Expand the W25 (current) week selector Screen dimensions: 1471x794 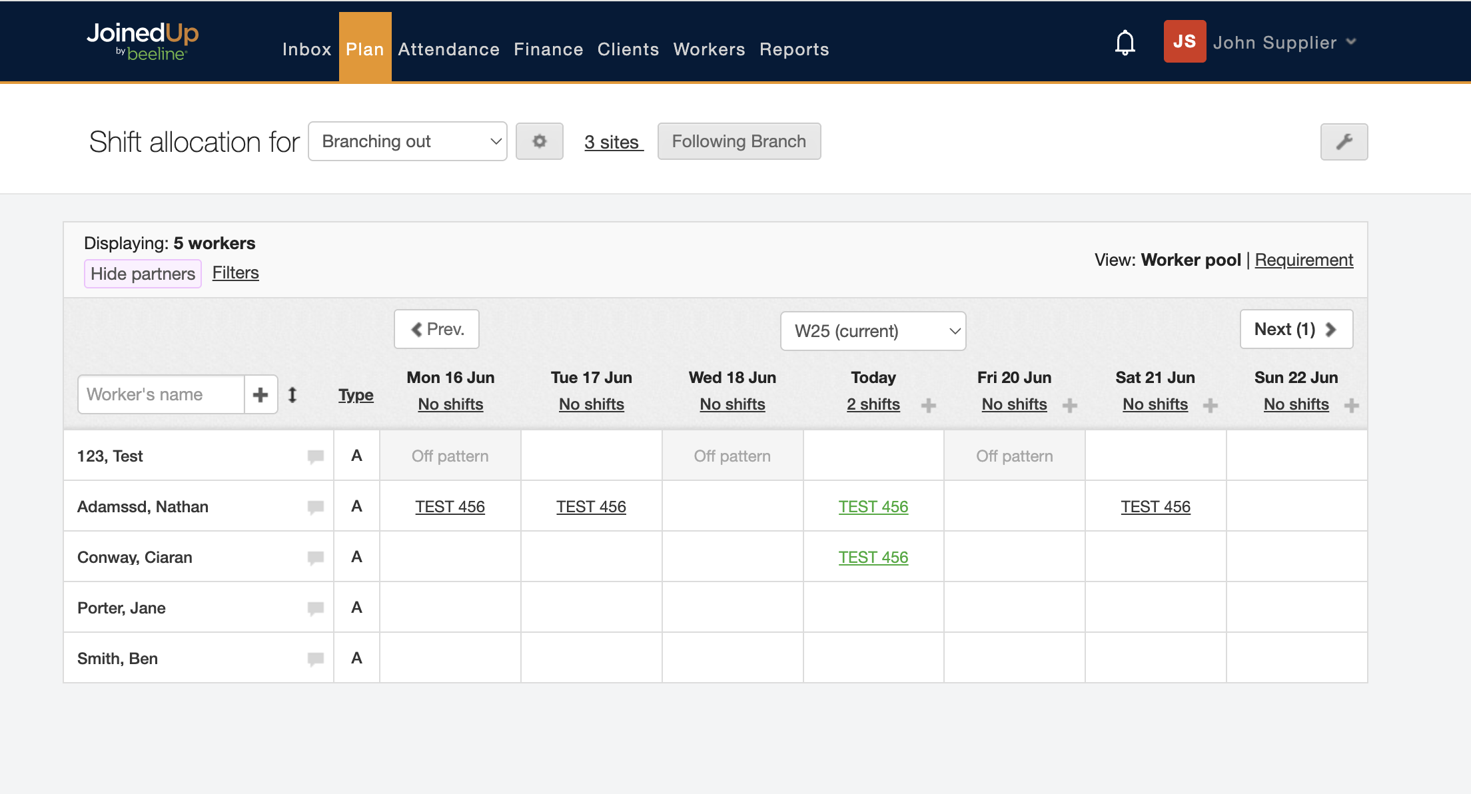tap(873, 331)
